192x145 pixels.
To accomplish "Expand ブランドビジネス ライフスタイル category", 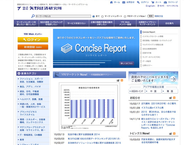I will pyautogui.click(x=33, y=113).
